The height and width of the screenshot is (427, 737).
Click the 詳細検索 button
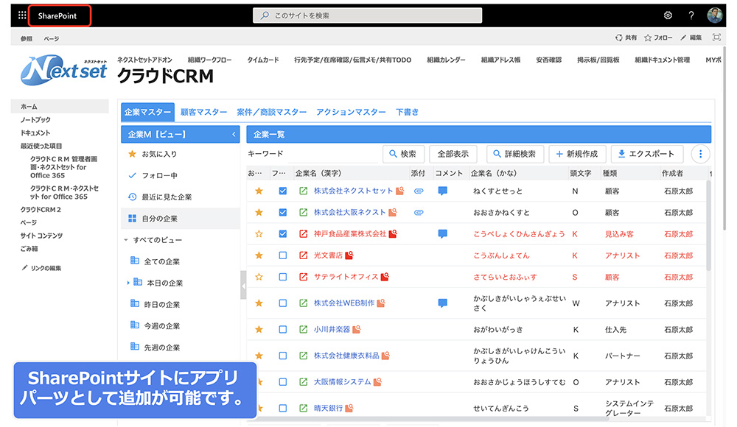[514, 154]
